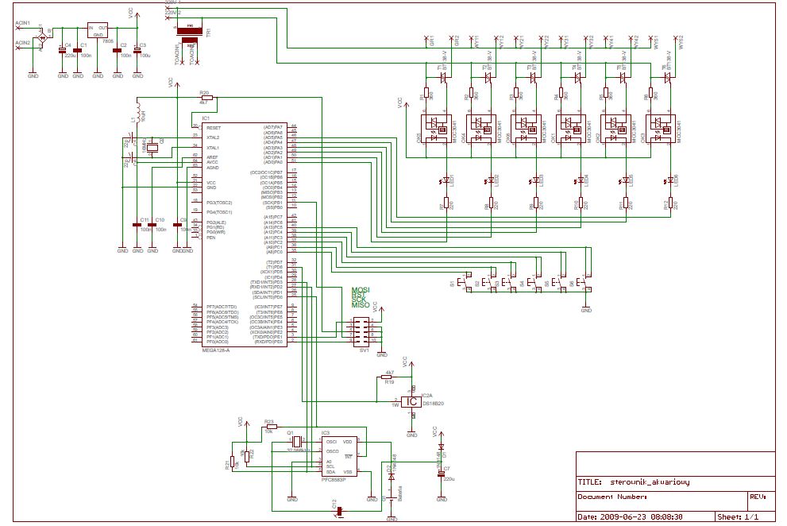Click the LED6 diode symbol
Viewport: 787px width, 526px height.
pos(670,180)
